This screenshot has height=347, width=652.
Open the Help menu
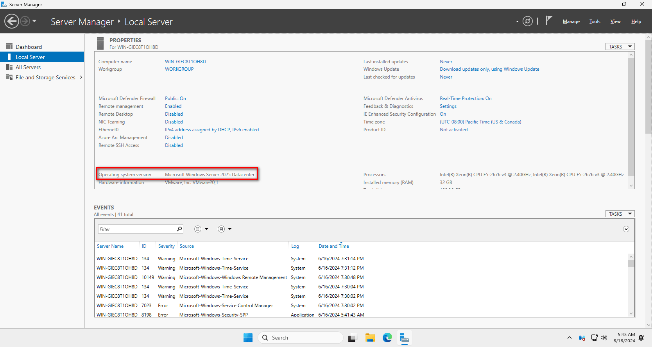(636, 21)
